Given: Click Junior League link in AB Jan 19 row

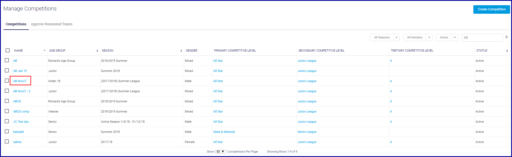Looking at the screenshot, I should pyautogui.click(x=307, y=71).
